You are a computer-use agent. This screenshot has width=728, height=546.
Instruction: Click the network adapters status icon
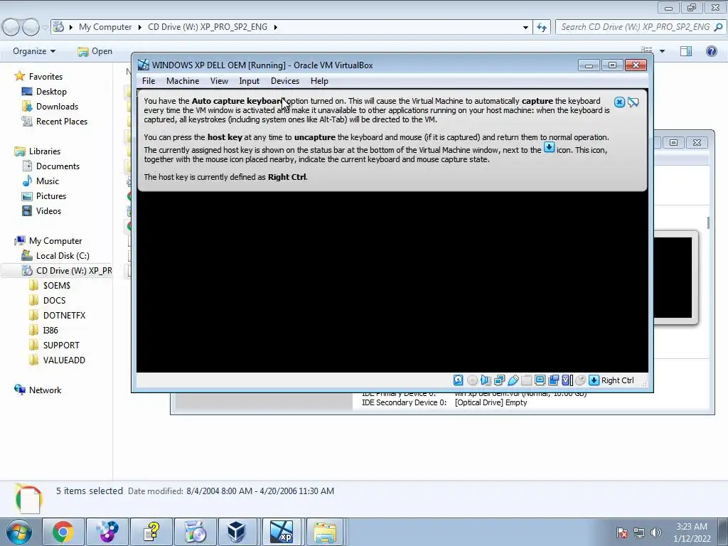pyautogui.click(x=500, y=380)
